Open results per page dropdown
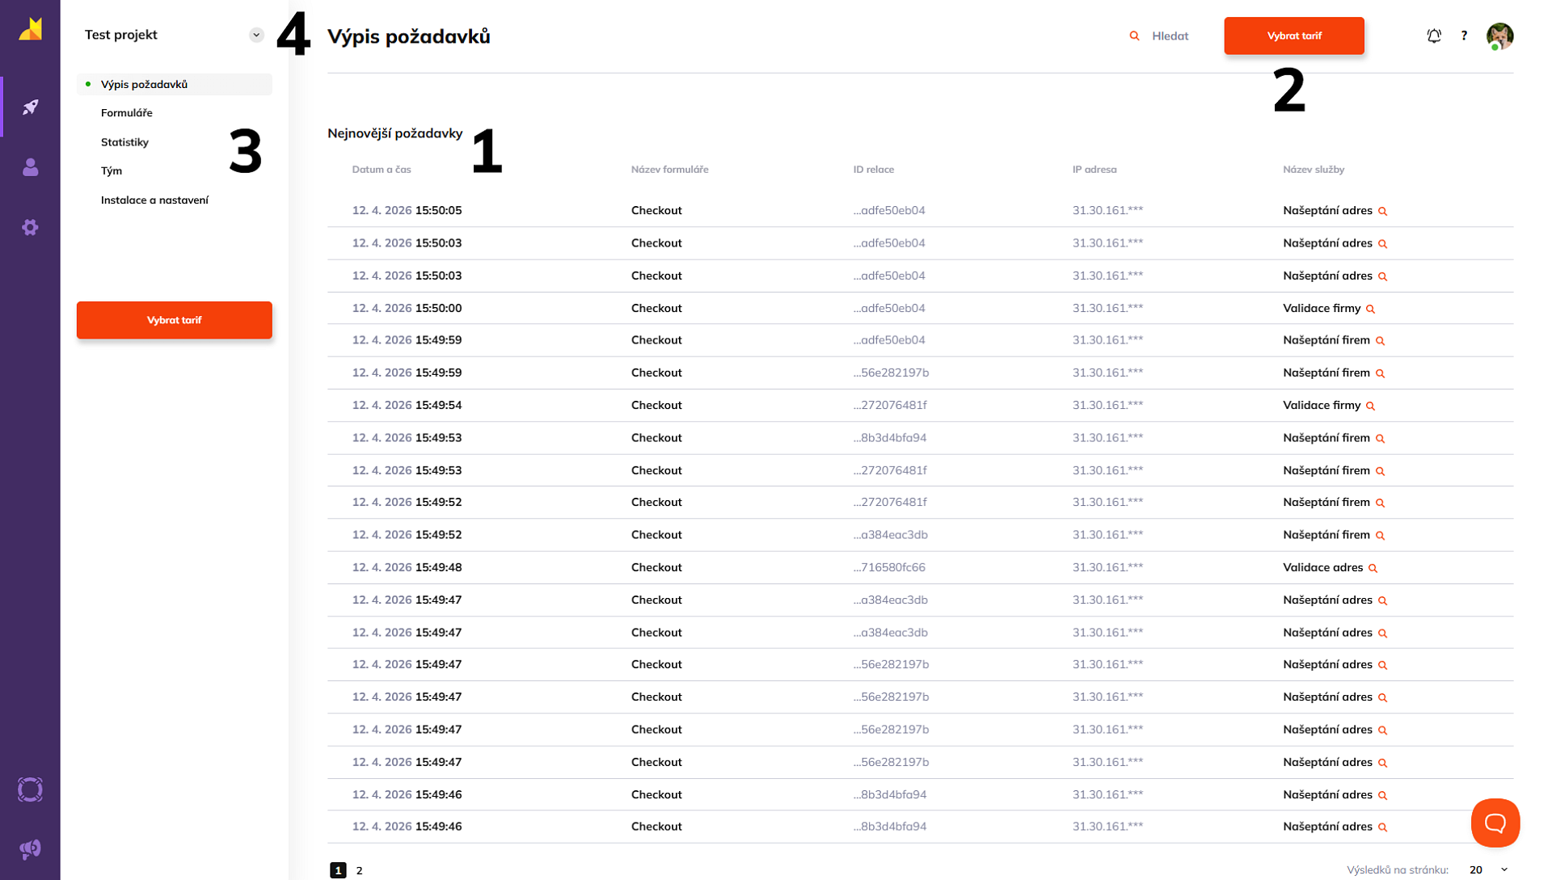The image size is (1552, 880). [1488, 869]
